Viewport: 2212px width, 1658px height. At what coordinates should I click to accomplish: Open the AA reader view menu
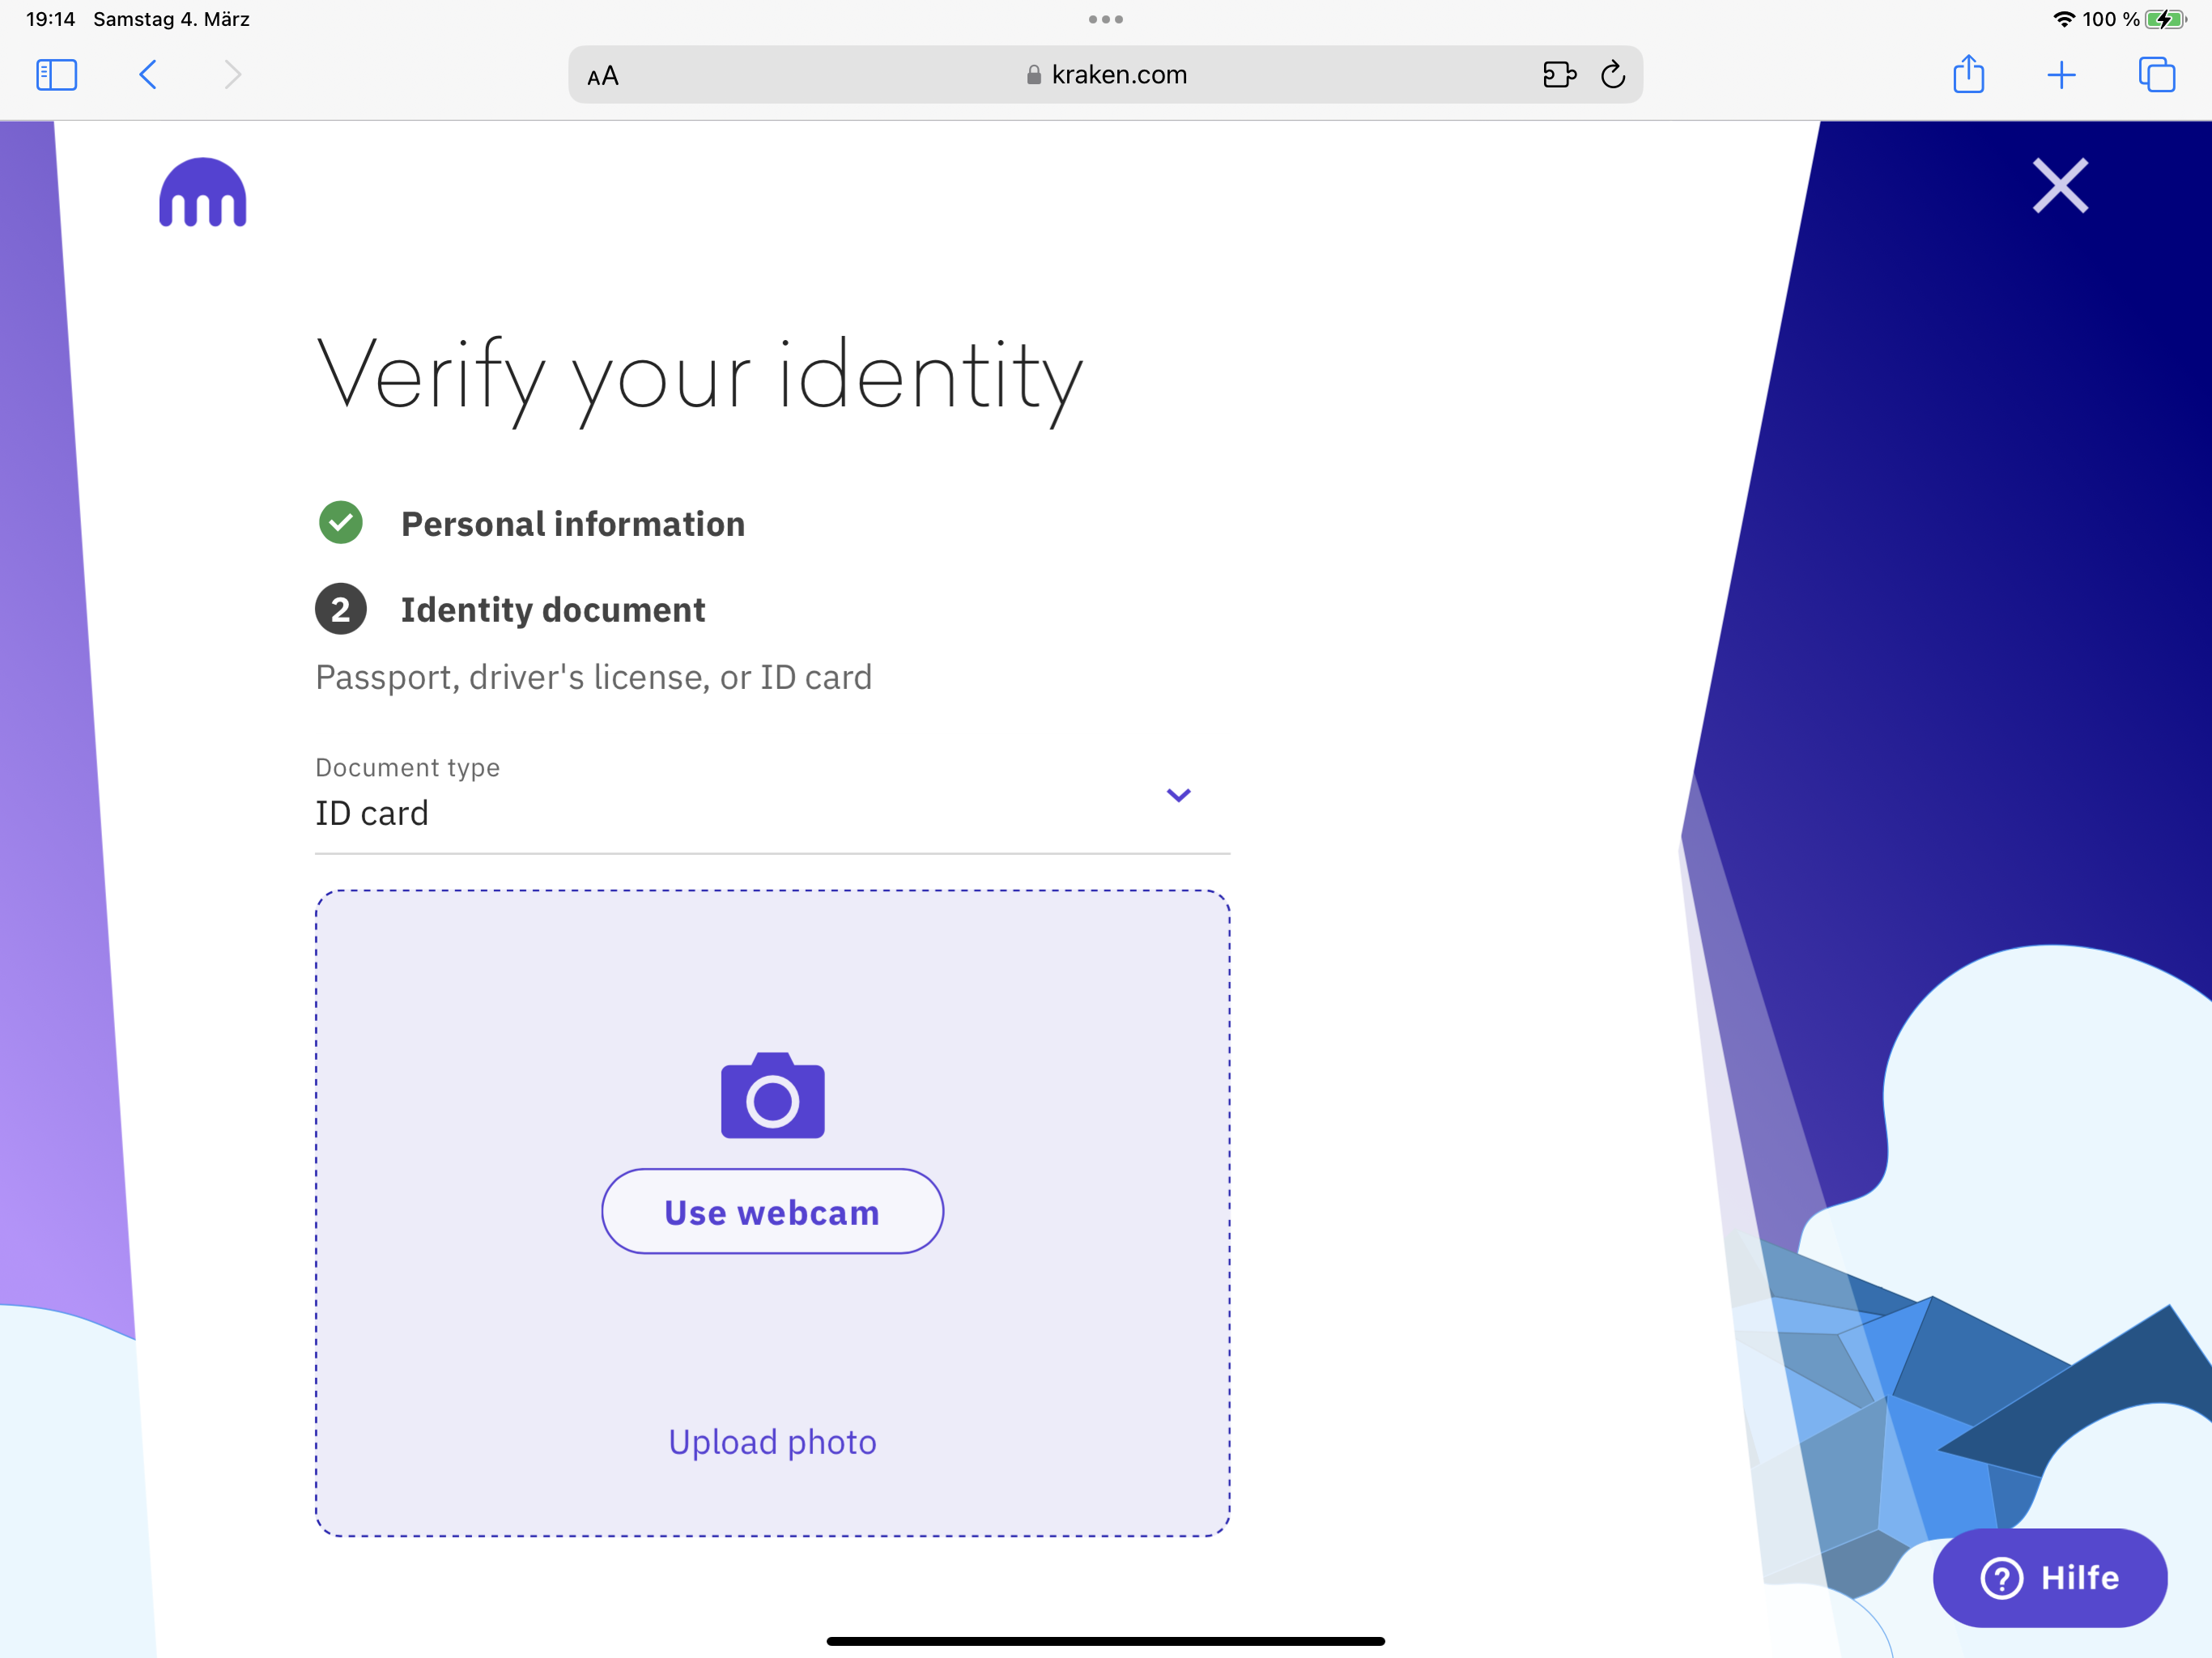(x=603, y=76)
